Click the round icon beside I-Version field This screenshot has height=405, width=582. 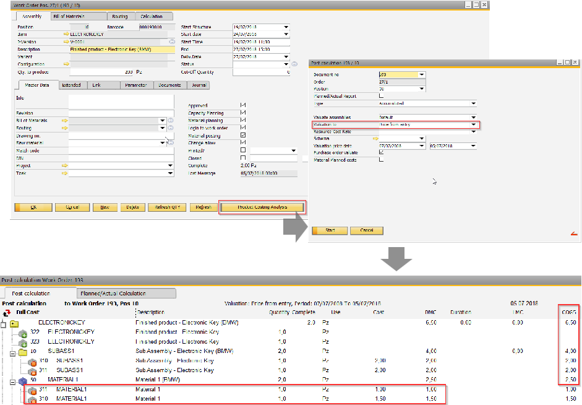pos(172,41)
